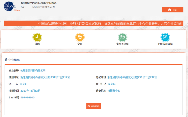Select registration date 2023年11月13日

pos(30,91)
